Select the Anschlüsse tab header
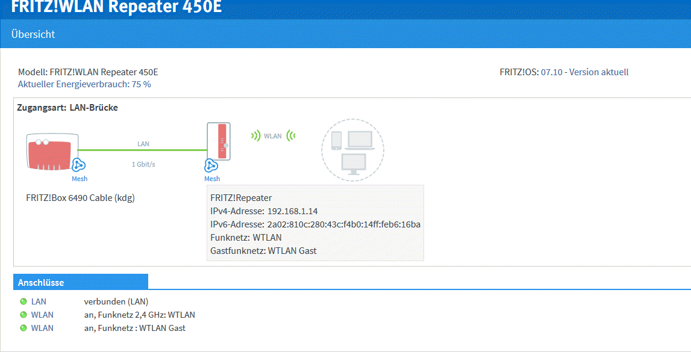The image size is (691, 352). [x=81, y=282]
